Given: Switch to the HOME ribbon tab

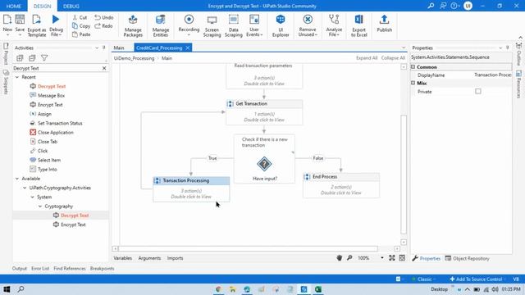Looking at the screenshot, I should pyautogui.click(x=14, y=6).
